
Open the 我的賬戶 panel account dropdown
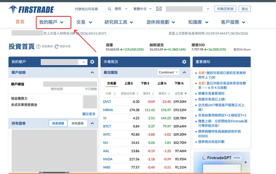pyautogui.click(x=64, y=62)
